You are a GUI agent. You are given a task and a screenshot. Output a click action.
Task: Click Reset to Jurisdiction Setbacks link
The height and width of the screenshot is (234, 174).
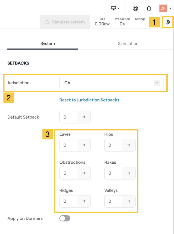89,100
